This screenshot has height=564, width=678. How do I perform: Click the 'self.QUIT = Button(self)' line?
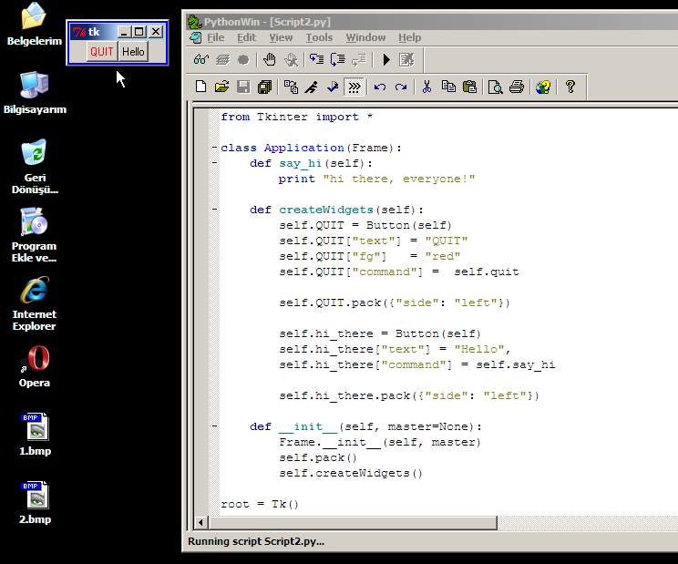pos(365,225)
